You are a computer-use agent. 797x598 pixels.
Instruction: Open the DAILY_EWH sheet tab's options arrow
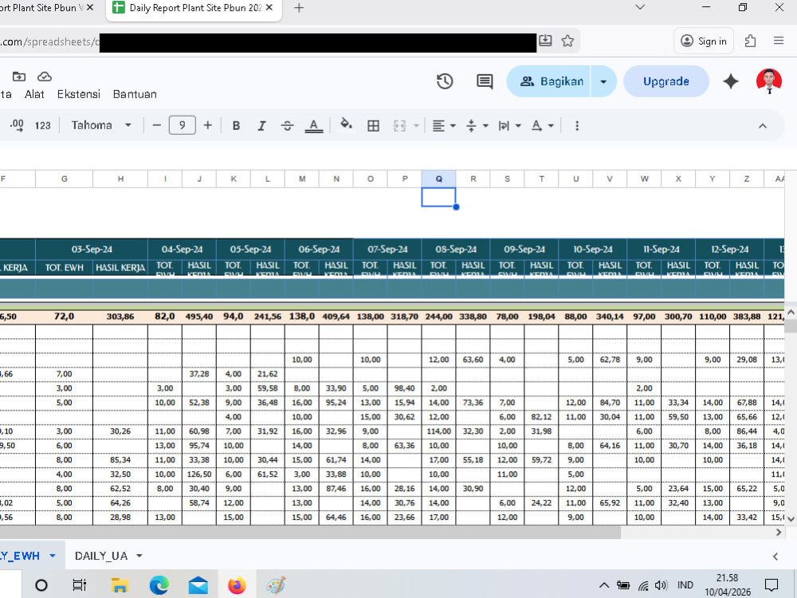(x=53, y=556)
